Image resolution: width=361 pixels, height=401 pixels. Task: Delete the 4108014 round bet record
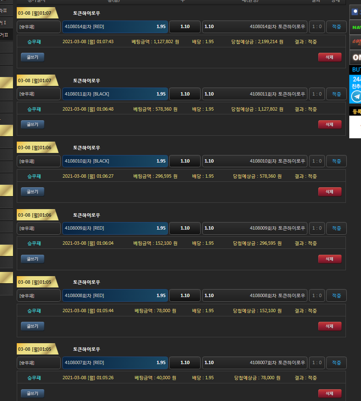tap(330, 57)
